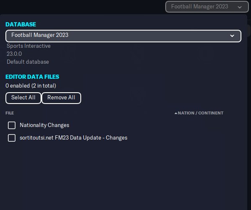The height and width of the screenshot is (210, 251).
Task: Sort files by the FILE column header
Action: [x=10, y=113]
